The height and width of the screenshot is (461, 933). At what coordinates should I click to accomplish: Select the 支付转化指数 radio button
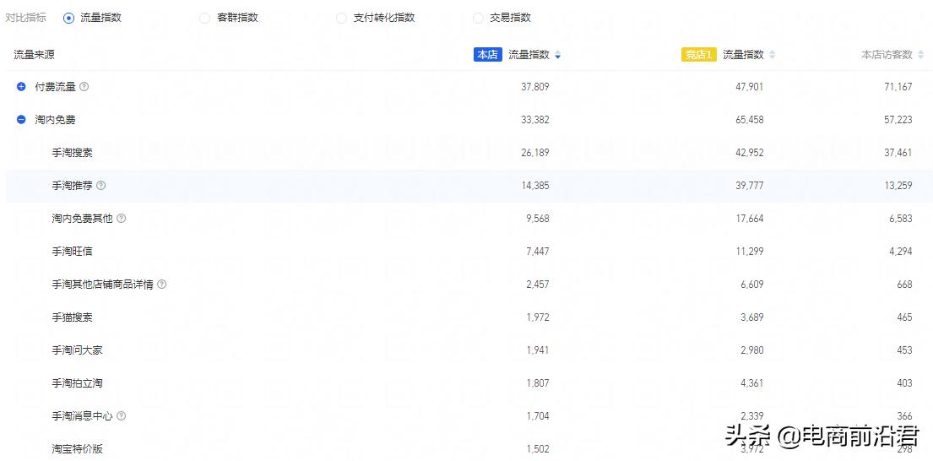[341, 18]
